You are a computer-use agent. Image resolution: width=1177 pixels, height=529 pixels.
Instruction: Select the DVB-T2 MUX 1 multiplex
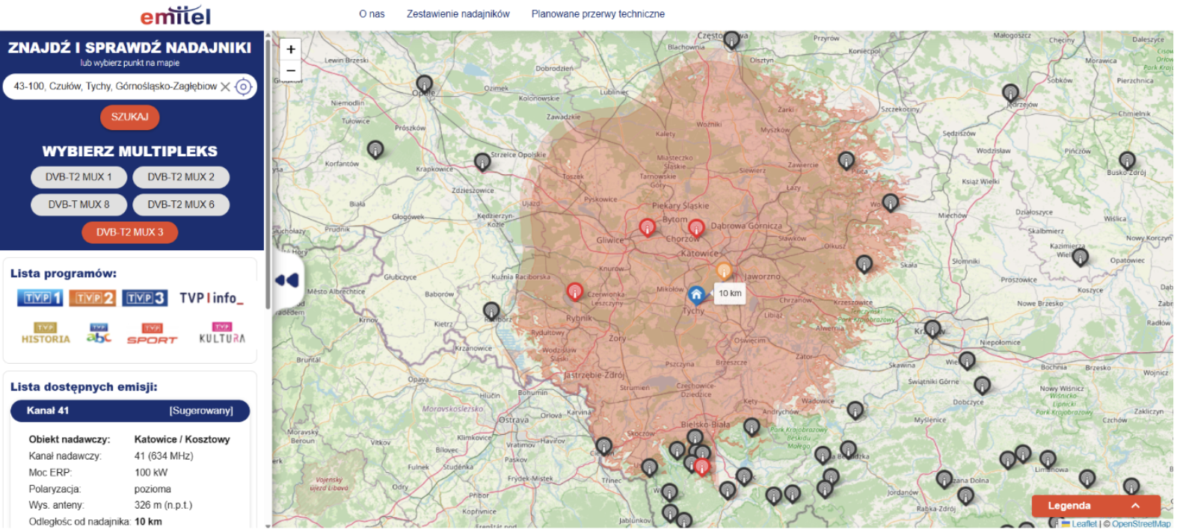[78, 177]
